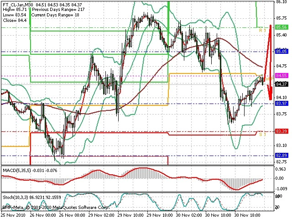Image resolution: width=292 pixels, height=219 pixels.
Task: Click the Stoch(10,3,3) indicator label
Action: click(16, 197)
